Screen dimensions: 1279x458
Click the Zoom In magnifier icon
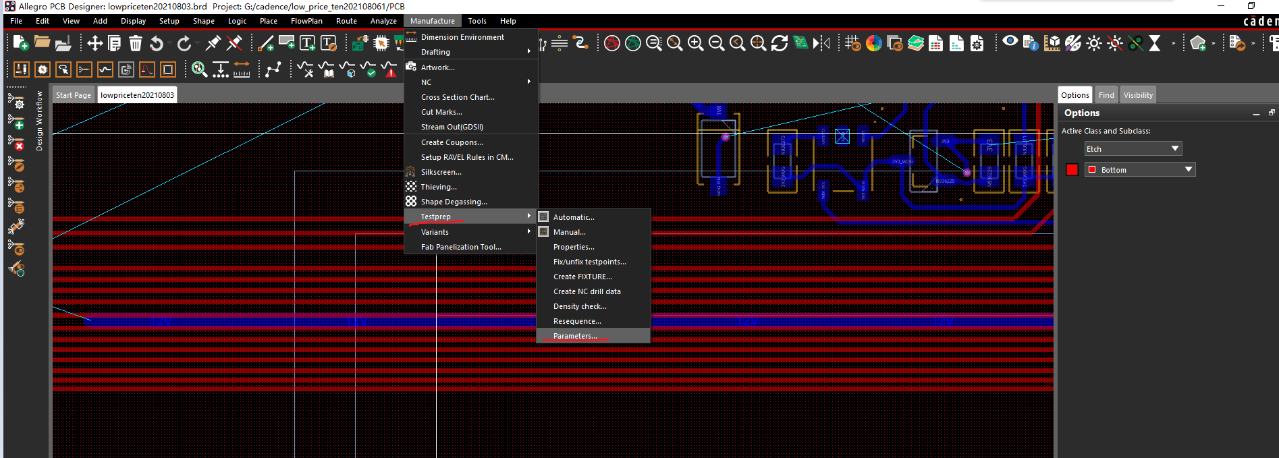[x=695, y=44]
